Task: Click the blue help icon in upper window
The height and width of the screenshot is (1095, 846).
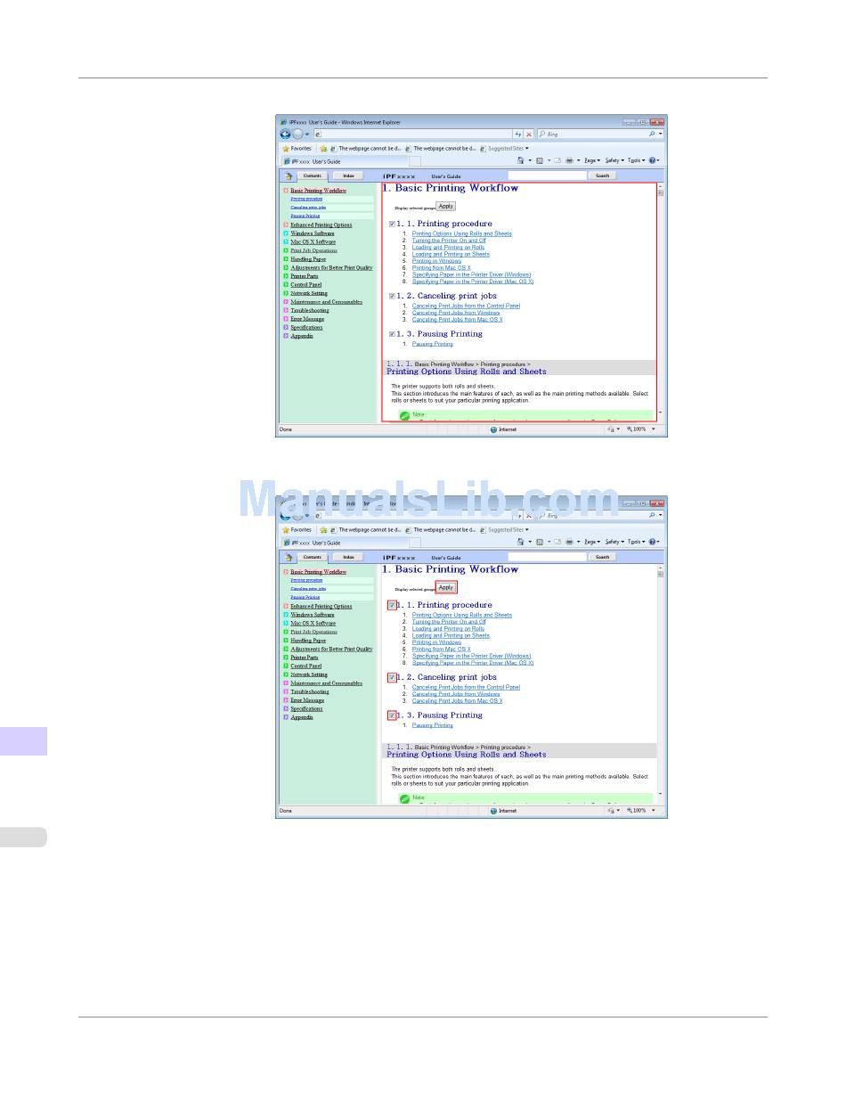Action: click(x=653, y=161)
